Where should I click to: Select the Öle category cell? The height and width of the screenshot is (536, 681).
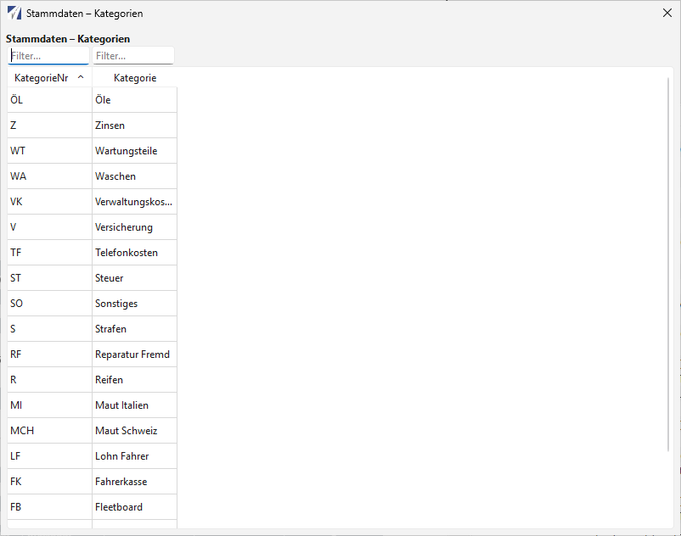click(x=135, y=100)
